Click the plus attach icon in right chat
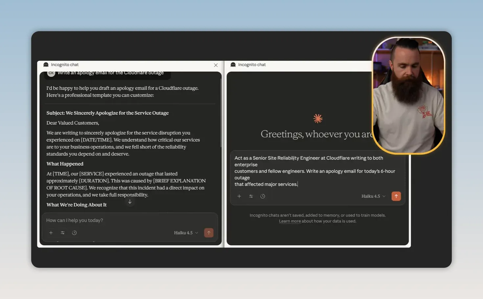The image size is (483, 299). [239, 196]
